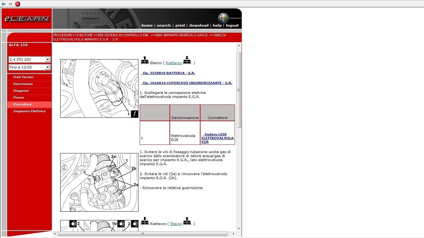
Task: Click the removal icon after Stacco link
Action: 187,221
